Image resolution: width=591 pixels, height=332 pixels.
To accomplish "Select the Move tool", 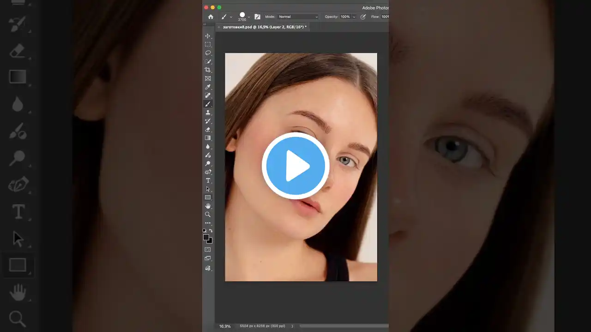I will 207,36.
